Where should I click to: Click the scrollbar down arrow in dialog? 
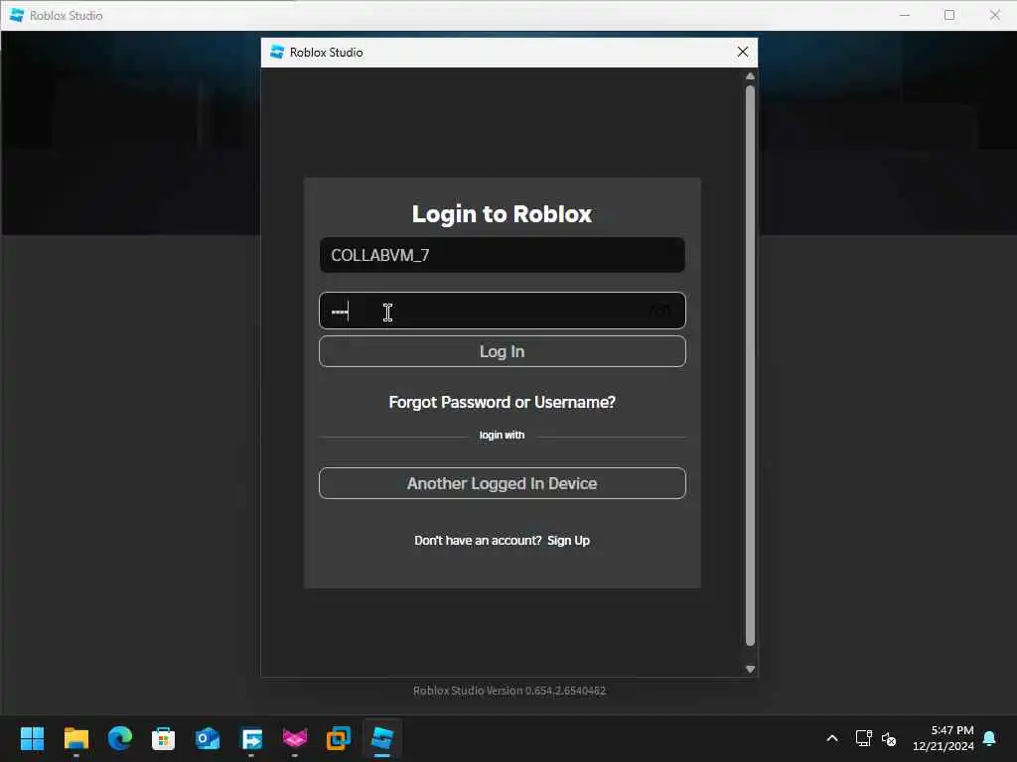coord(750,670)
